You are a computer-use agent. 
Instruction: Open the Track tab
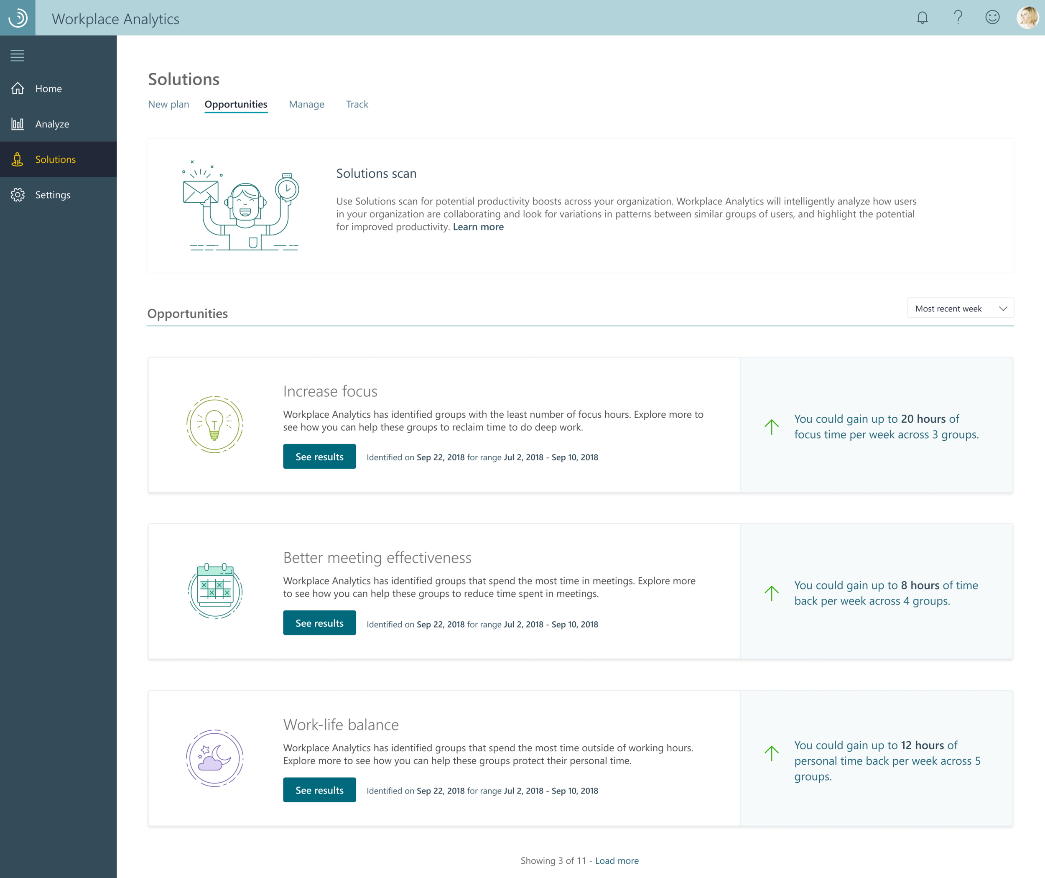tap(357, 104)
